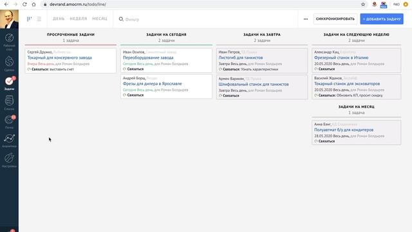Click contact name Василий Жданов

(328, 78)
